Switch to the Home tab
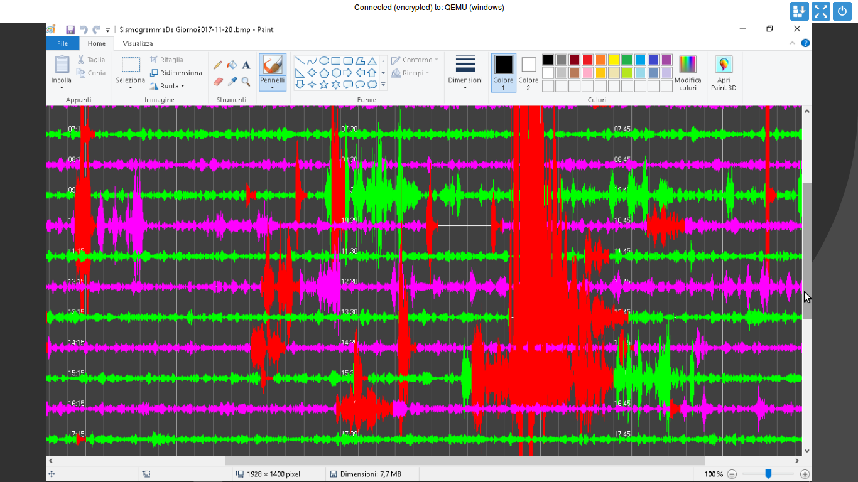The width and height of the screenshot is (858, 482). coord(97,43)
